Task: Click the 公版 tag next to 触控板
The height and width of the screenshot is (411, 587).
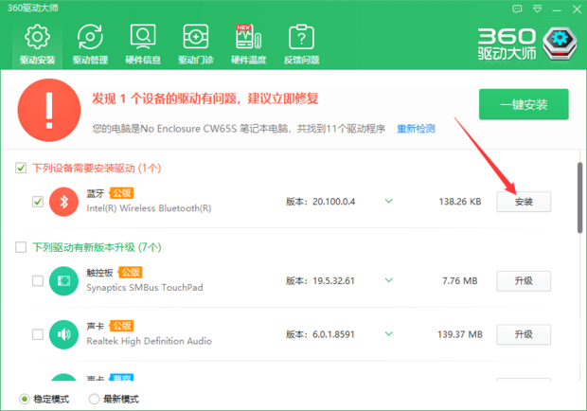Action: (x=131, y=272)
